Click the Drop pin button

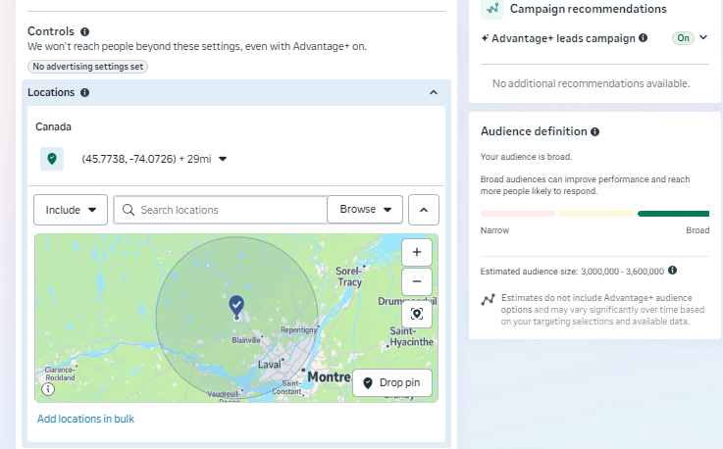point(392,382)
